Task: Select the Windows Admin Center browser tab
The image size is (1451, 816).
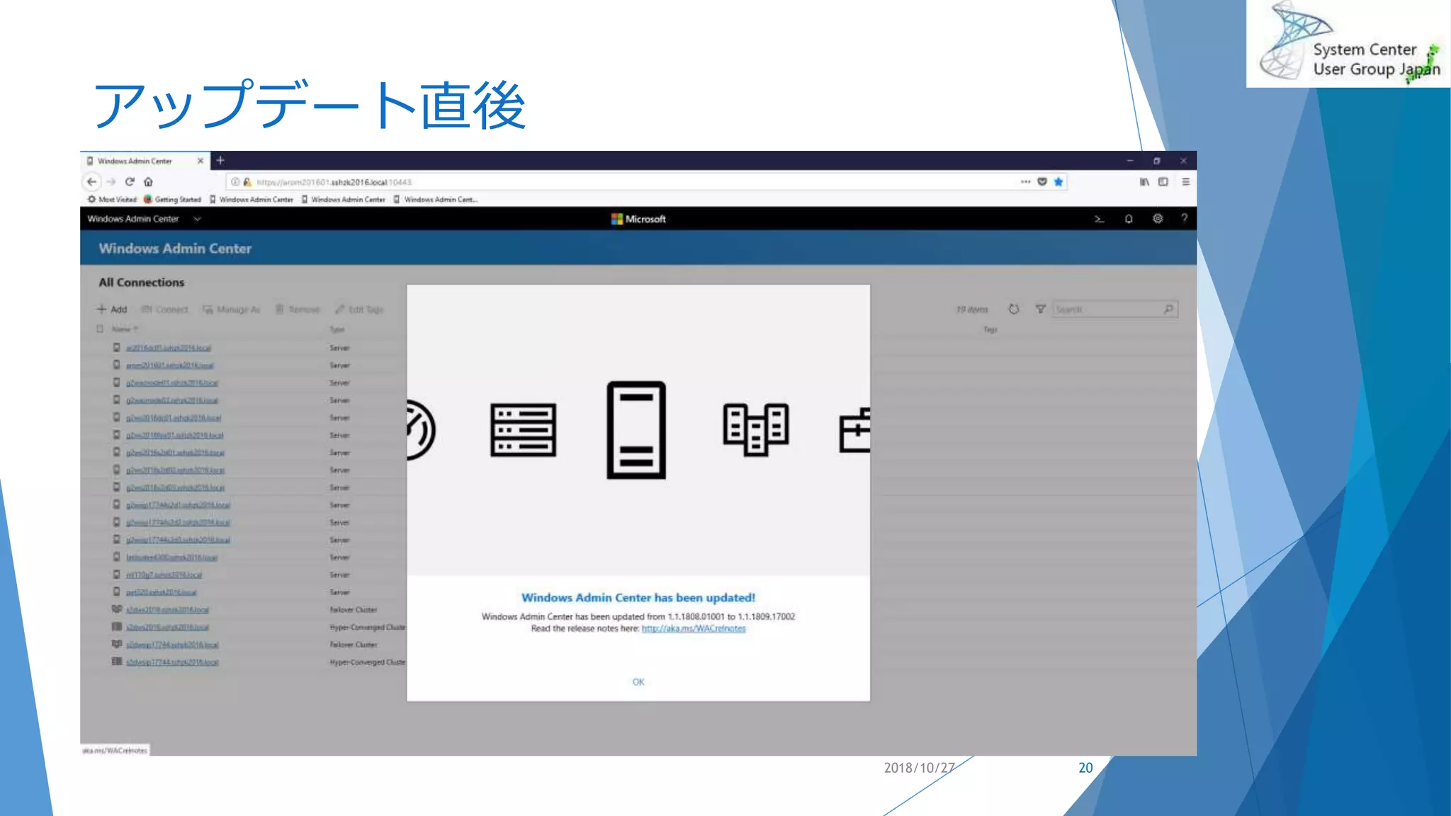Action: 145,161
